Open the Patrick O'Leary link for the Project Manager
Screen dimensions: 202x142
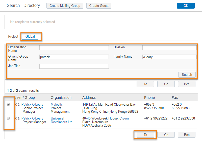(32, 119)
